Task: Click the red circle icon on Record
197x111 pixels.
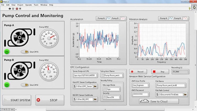Action: [132, 72]
